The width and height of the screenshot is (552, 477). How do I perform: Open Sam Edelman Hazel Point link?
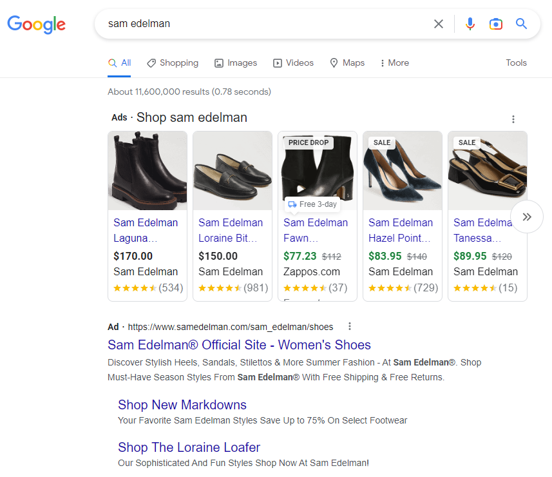click(401, 230)
